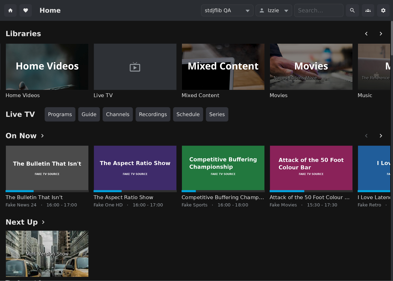The image size is (393, 281).
Task: Open Home Videos library thumbnail
Action: [47, 67]
